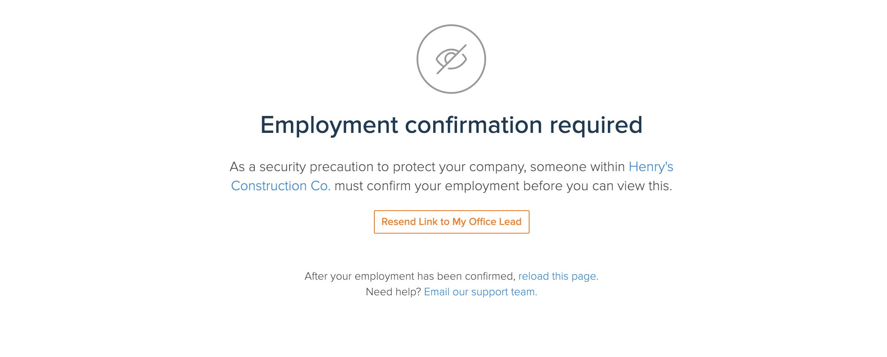Click the word Employment in the heading
887x357 pixels.
329,126
